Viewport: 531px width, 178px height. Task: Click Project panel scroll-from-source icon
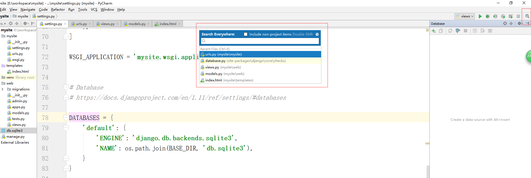(x=11, y=23)
